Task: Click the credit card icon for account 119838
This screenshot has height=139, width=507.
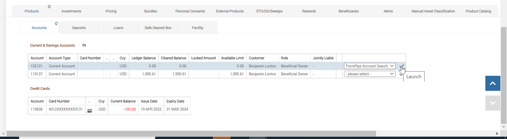Action: pyautogui.click(x=90, y=111)
